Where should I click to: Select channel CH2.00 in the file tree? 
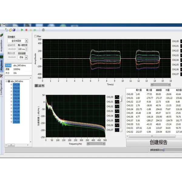point(16,112)
